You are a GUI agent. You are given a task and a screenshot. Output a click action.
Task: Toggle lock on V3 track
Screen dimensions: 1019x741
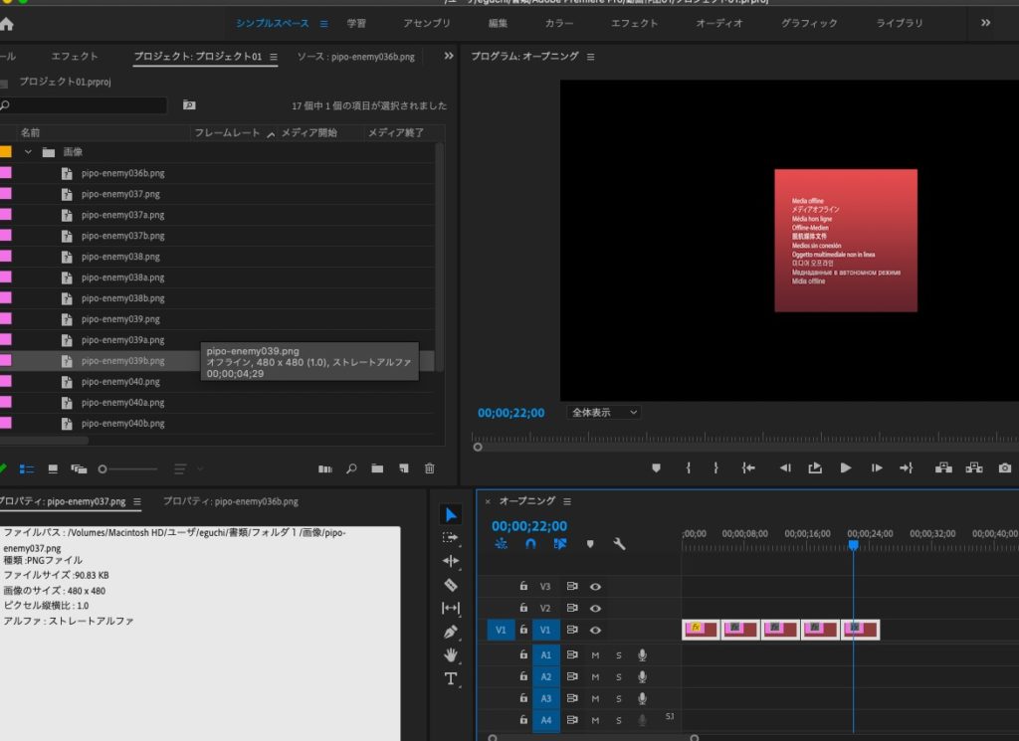(523, 587)
